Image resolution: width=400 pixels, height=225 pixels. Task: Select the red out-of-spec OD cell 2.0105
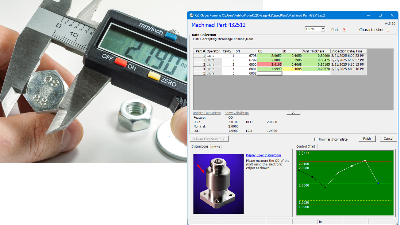270,65
